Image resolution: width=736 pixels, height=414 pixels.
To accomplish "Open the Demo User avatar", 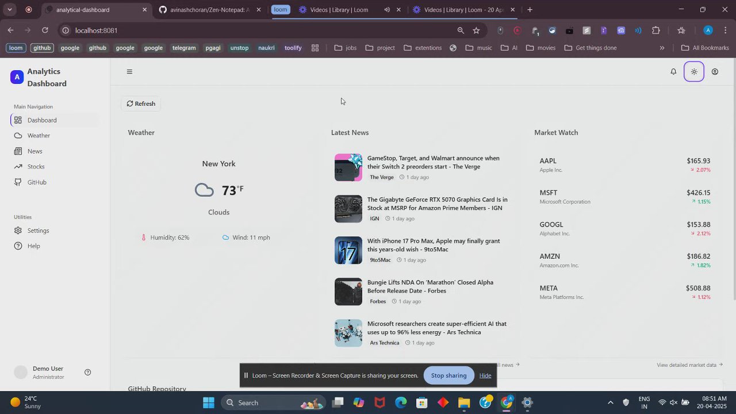I will 21,373.
